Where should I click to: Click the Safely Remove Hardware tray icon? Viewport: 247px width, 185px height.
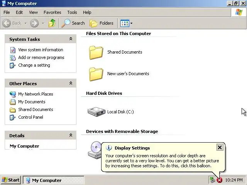[x=212, y=180]
